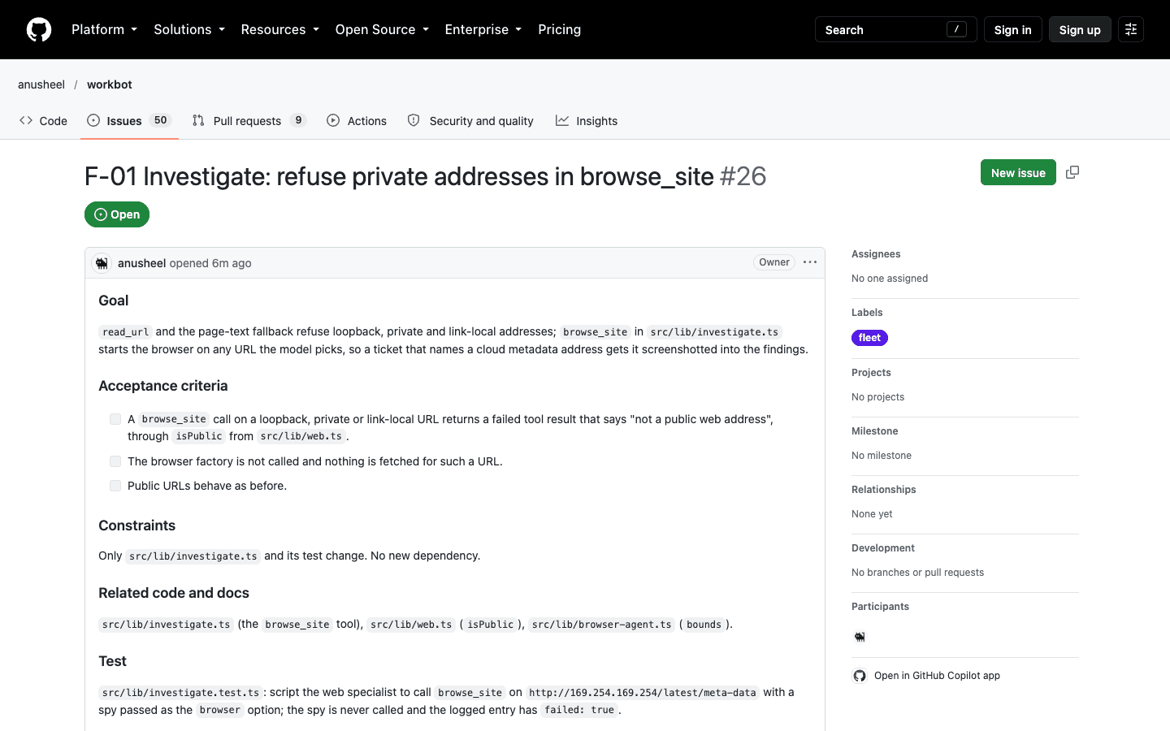
Task: Click the Owner badge on the comment
Action: [x=774, y=262]
